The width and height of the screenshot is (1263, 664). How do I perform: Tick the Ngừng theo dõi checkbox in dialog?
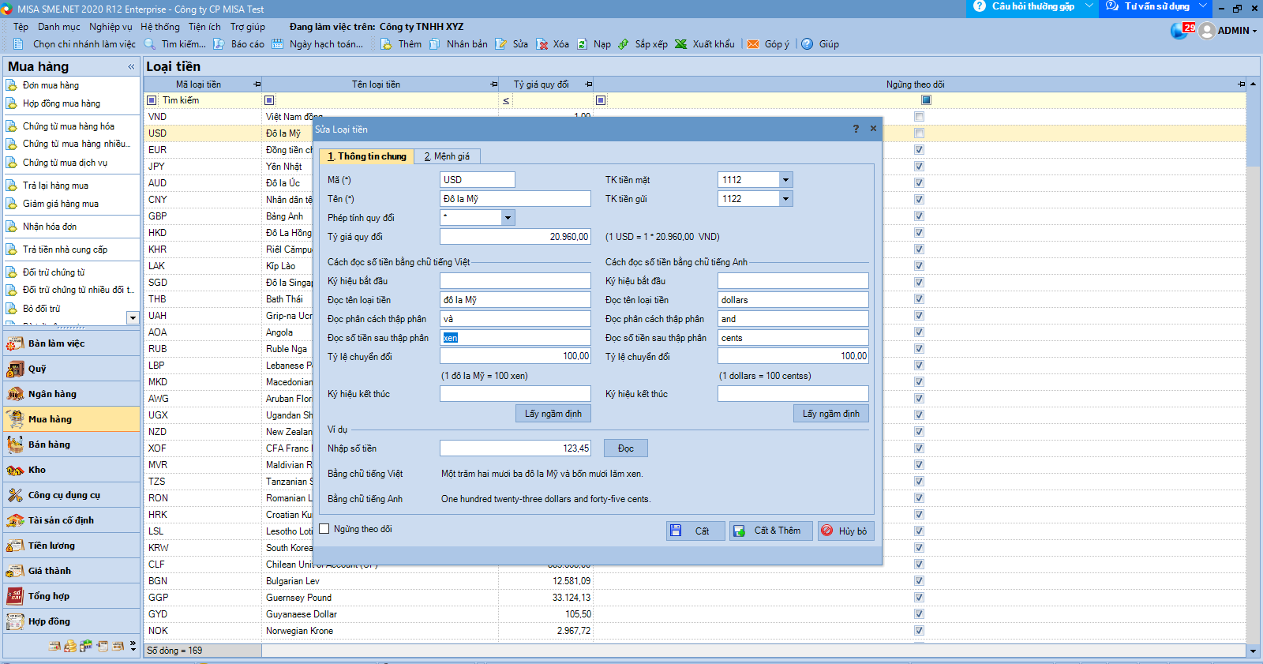(x=324, y=529)
